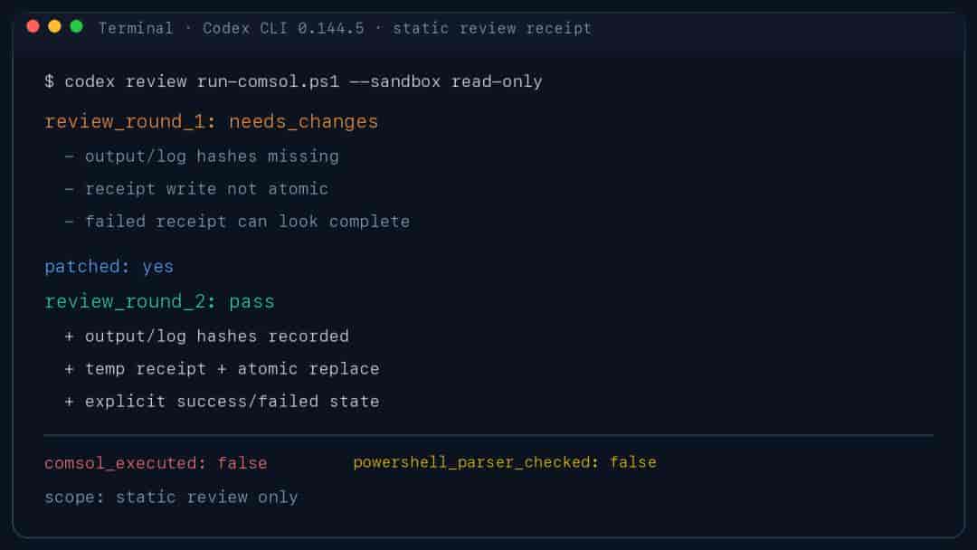Click the codex review command line
The width and height of the screenshot is (977, 550).
(293, 81)
